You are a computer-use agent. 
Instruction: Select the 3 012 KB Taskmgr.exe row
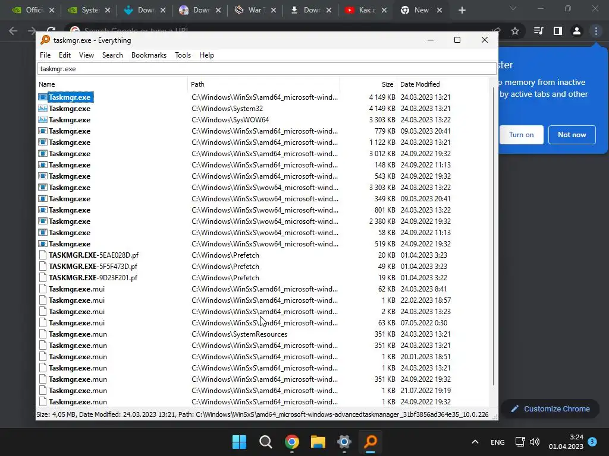tap(262, 154)
